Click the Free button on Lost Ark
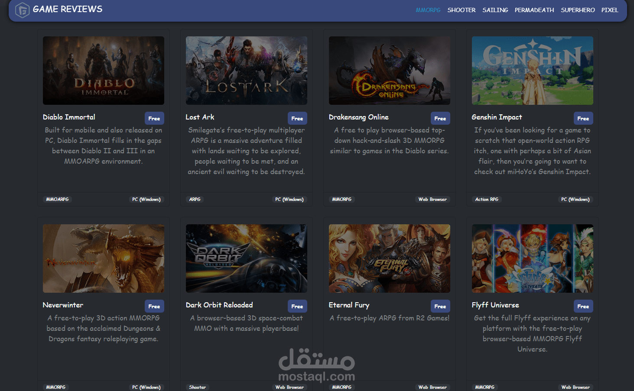The width and height of the screenshot is (634, 391). (x=297, y=118)
